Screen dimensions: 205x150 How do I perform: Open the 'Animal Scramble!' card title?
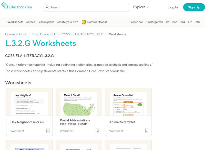tap(122, 122)
